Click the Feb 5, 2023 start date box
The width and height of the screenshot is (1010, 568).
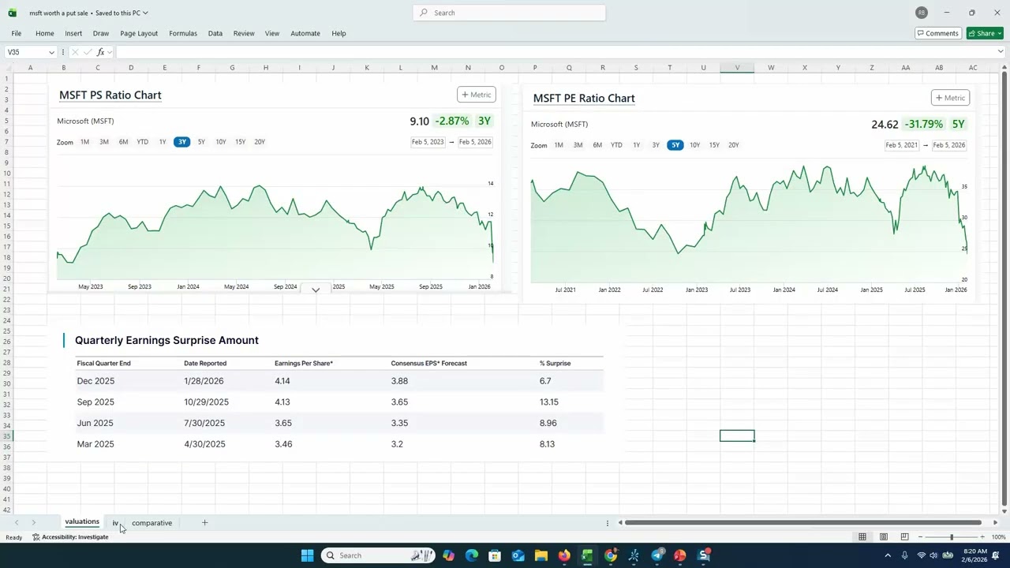(x=428, y=142)
